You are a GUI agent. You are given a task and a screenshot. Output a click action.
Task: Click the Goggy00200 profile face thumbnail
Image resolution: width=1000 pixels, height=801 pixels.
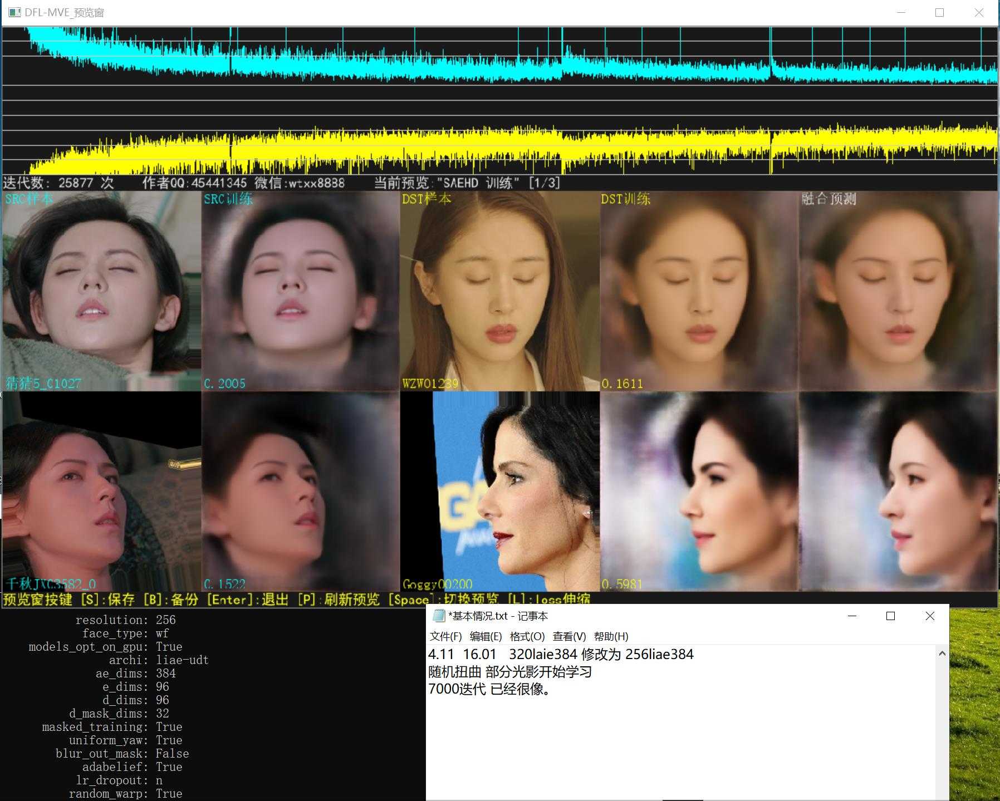(x=500, y=491)
